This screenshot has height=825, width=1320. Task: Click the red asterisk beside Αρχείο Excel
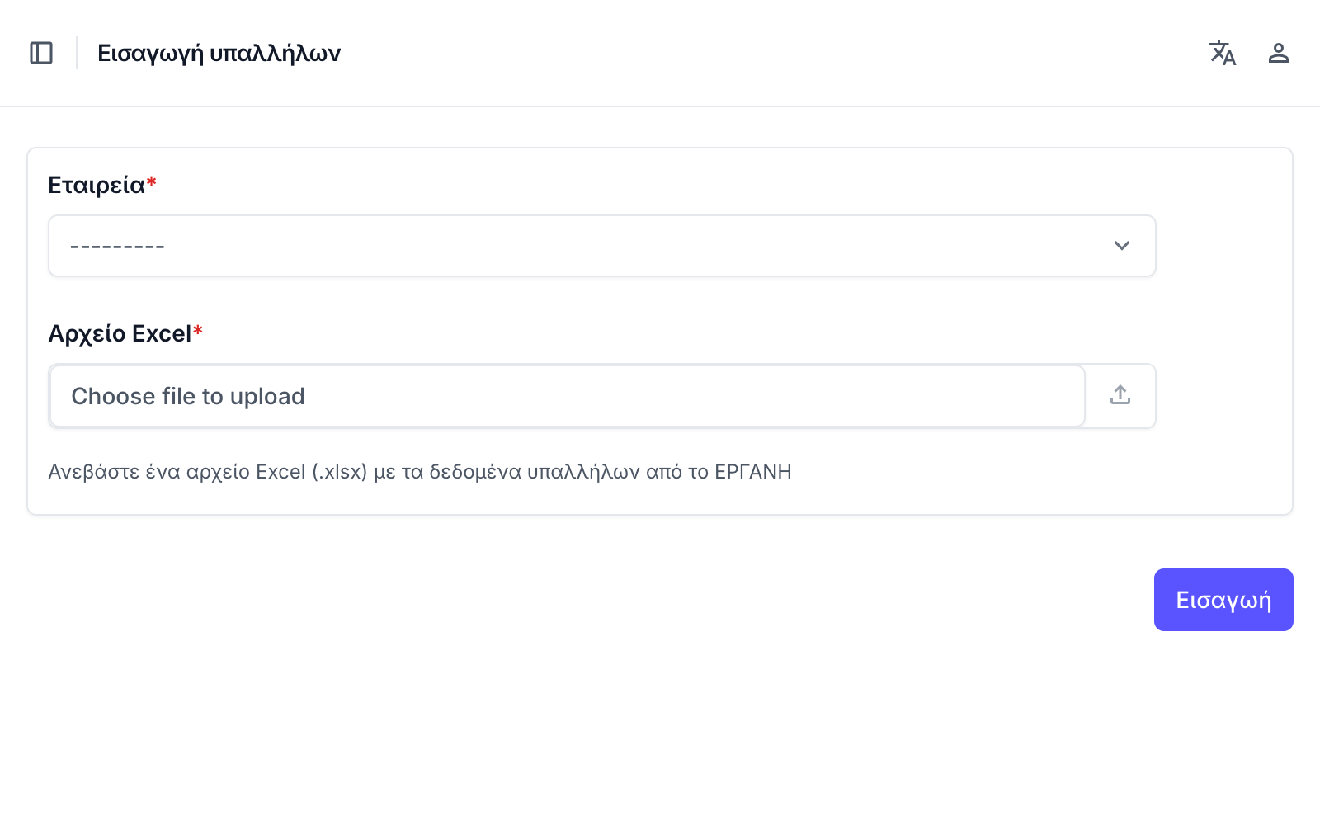[x=198, y=331]
